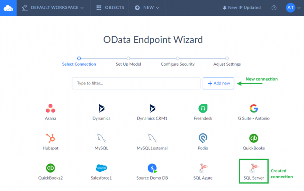Open the New dropdown menu
Viewport: 304px width, 191px height.
pyautogui.click(x=147, y=8)
